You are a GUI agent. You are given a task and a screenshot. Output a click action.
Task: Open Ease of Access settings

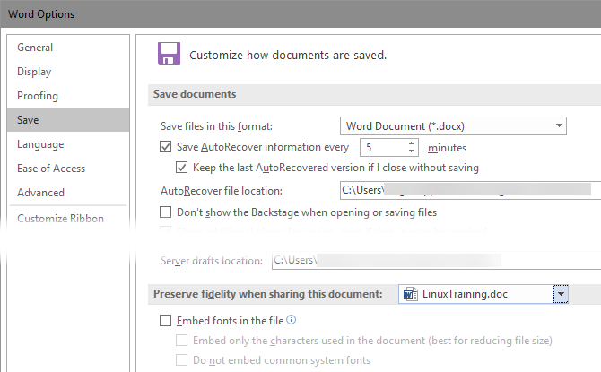click(51, 169)
